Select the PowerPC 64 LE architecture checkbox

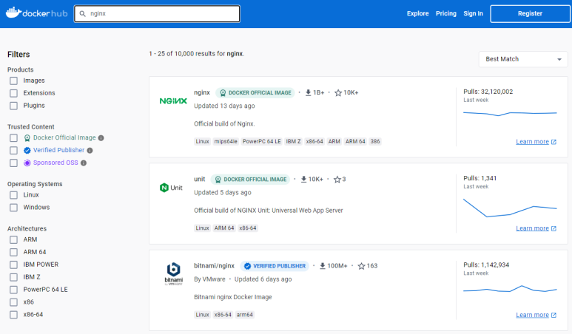click(x=13, y=290)
